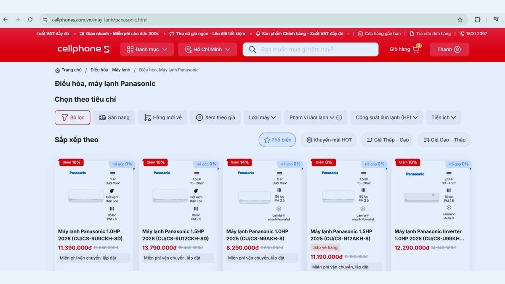Open Máy lạnh Panasonic 1.5HP 2025 title
Image resolution: width=505 pixels, height=284 pixels.
341,235
